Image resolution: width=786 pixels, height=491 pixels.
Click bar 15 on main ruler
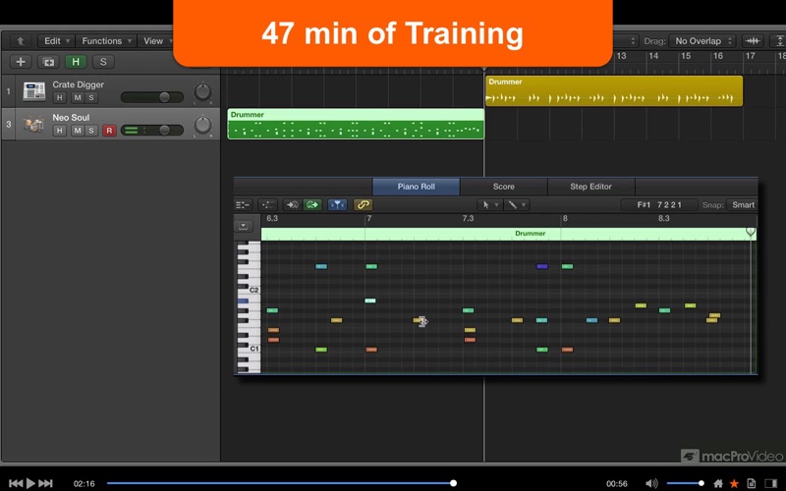tap(686, 56)
